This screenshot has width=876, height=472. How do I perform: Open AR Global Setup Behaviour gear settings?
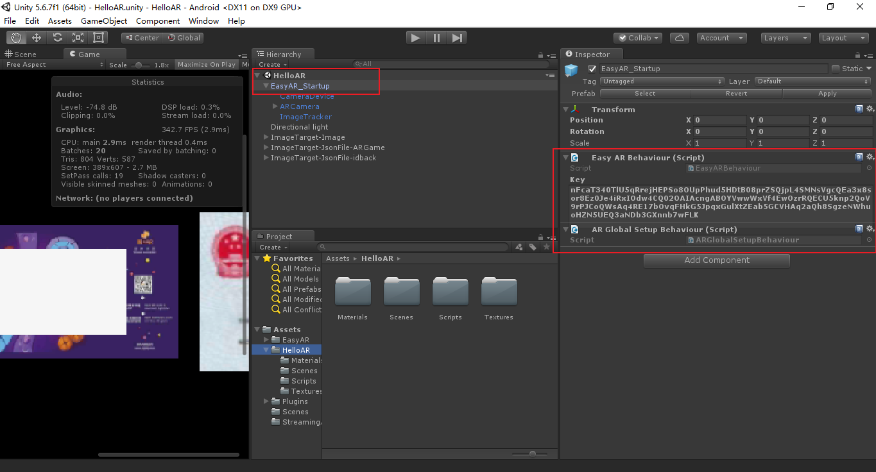[x=870, y=229]
